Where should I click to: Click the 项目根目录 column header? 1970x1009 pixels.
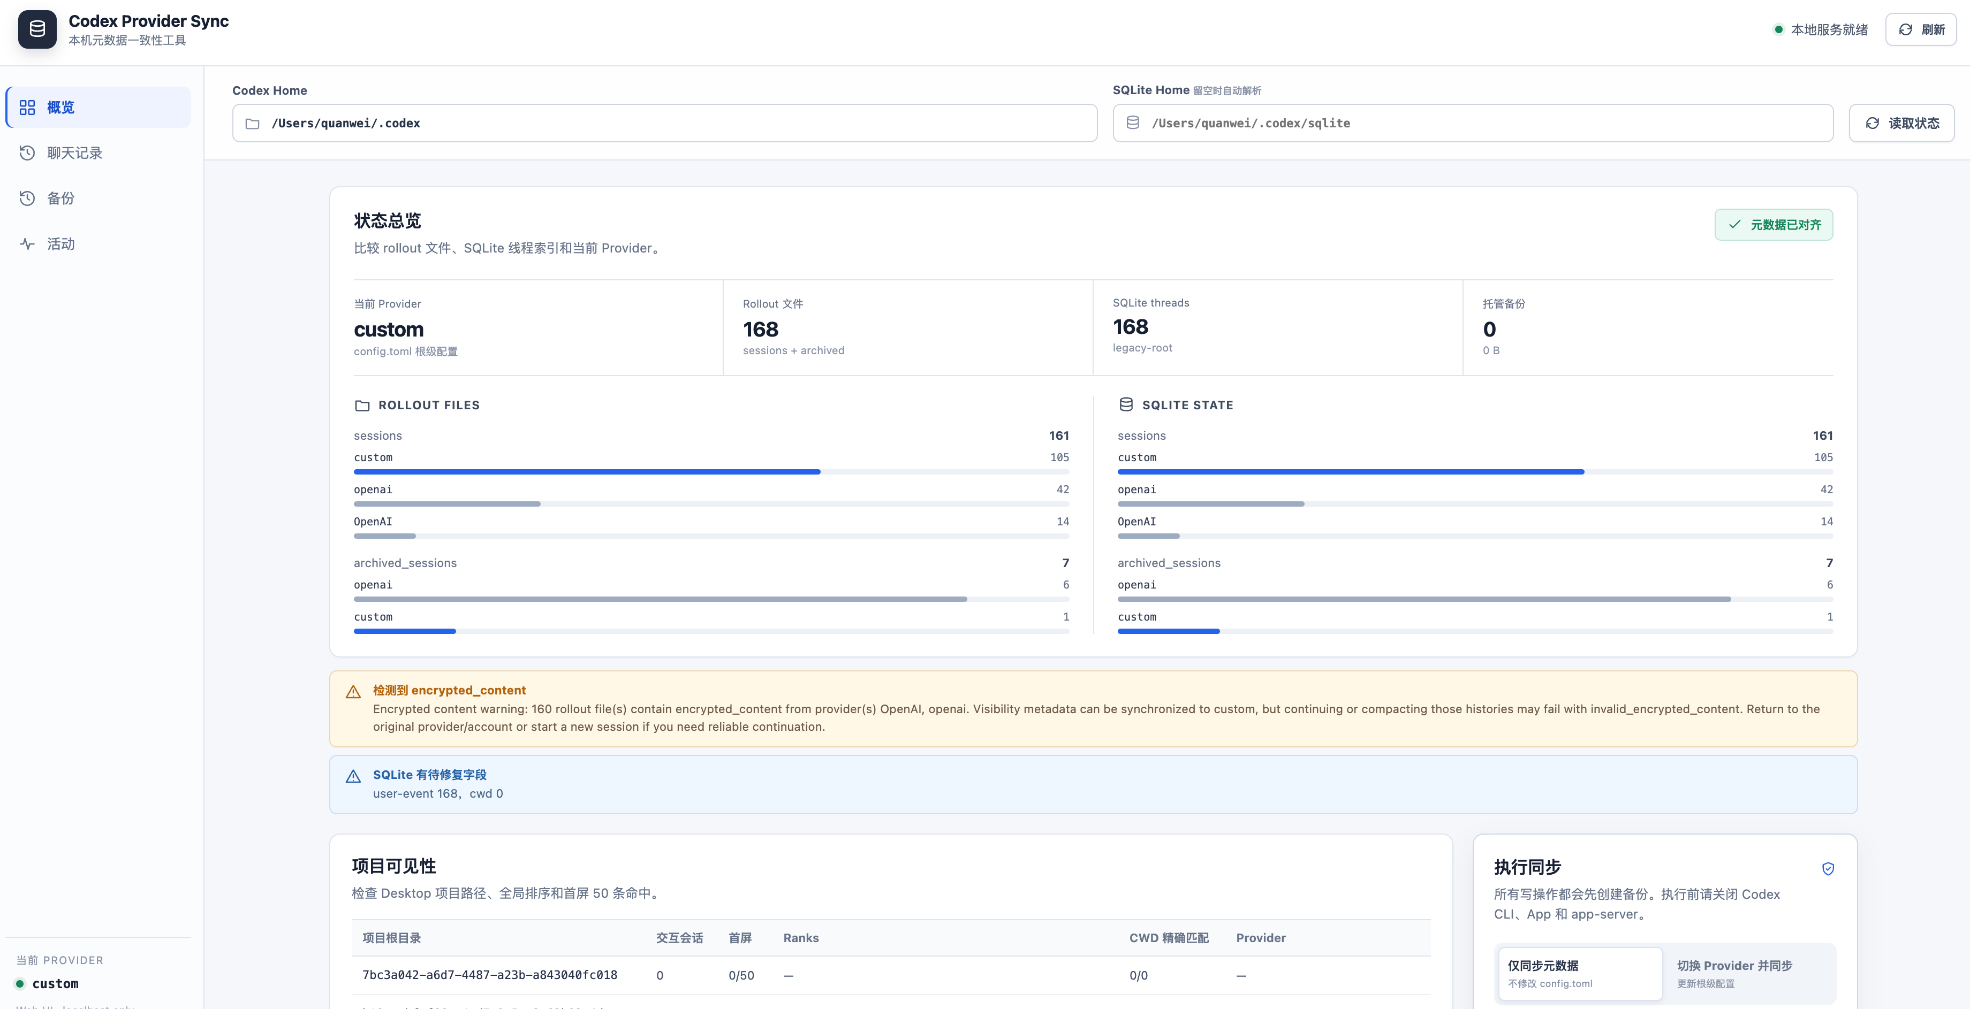(391, 939)
